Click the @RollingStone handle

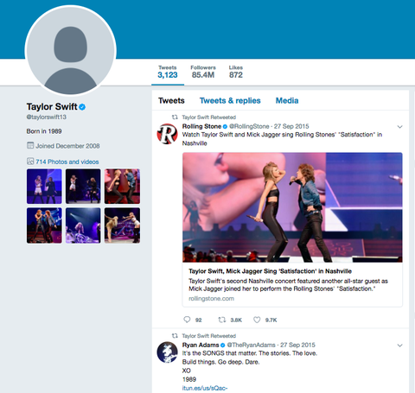[249, 126]
